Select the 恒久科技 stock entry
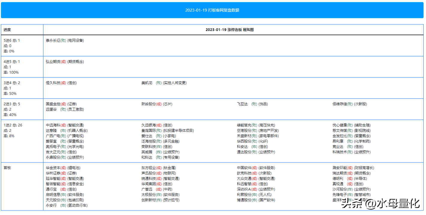The image size is (426, 215). pyautogui.click(x=53, y=83)
